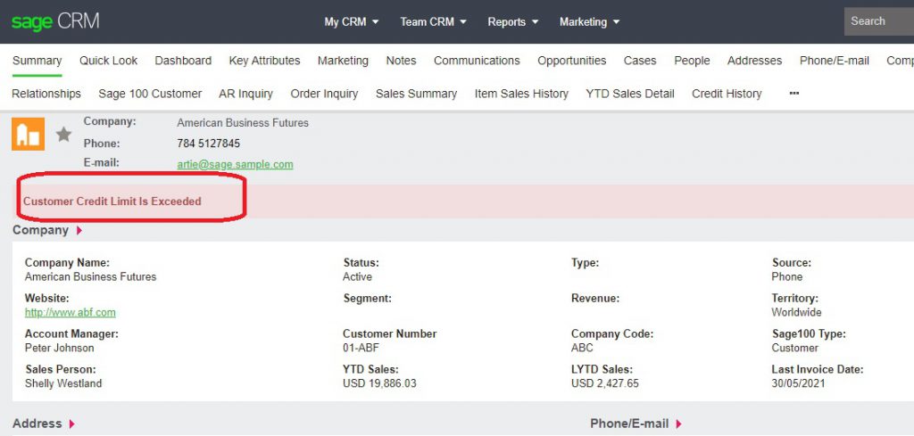Click the Company Name value American Business Futures
The width and height of the screenshot is (914, 436).
pos(90,277)
